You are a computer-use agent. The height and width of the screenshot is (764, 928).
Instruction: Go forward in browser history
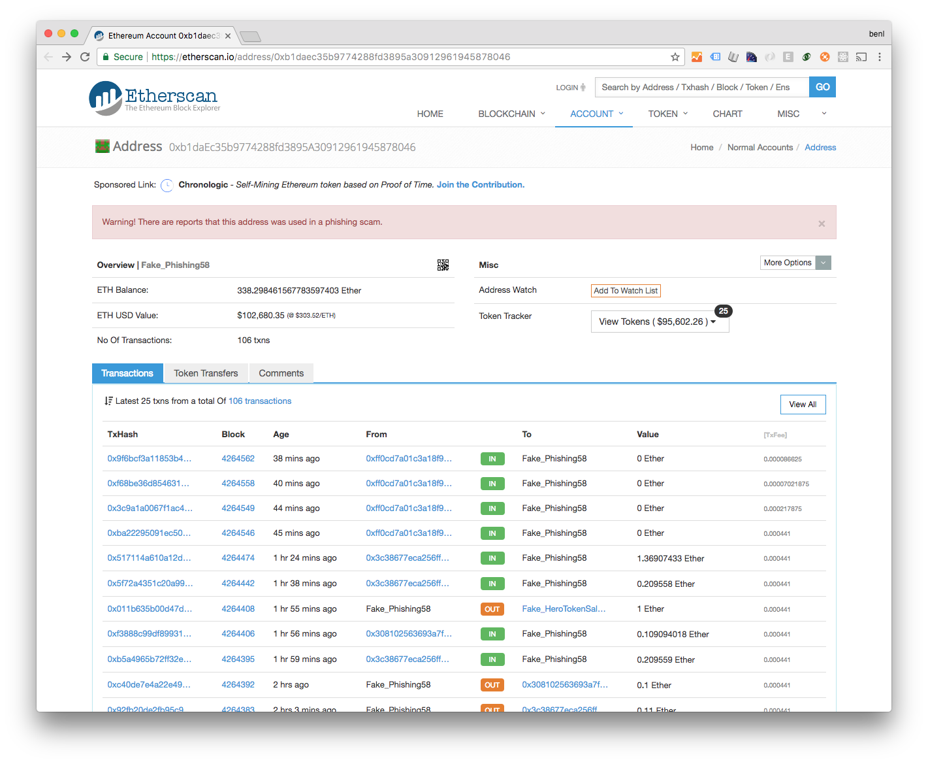tap(67, 57)
